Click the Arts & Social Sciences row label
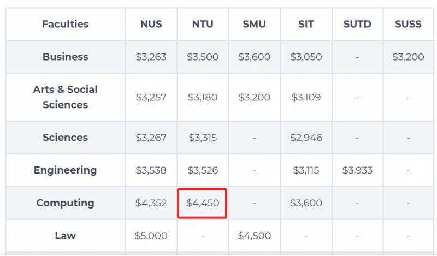 click(65, 97)
